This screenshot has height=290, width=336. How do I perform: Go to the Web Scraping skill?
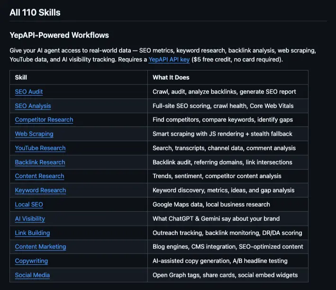34,134
